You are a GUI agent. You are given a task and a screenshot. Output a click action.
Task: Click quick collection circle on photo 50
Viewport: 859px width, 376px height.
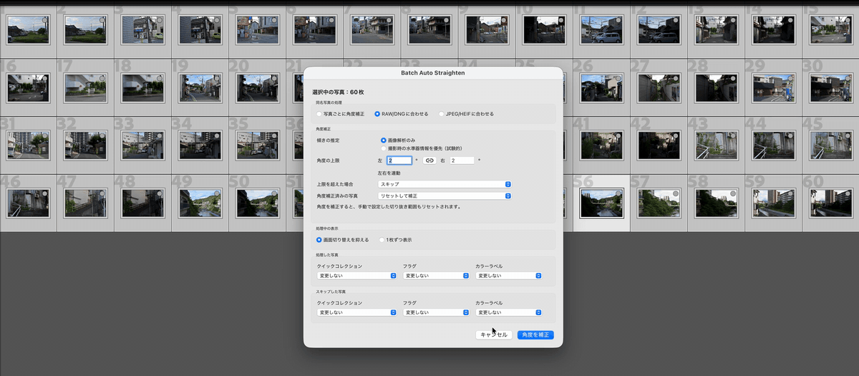[274, 194]
